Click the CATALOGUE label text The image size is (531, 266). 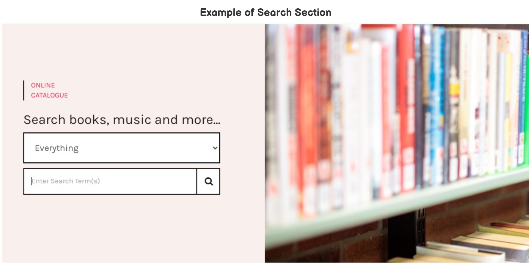(49, 95)
